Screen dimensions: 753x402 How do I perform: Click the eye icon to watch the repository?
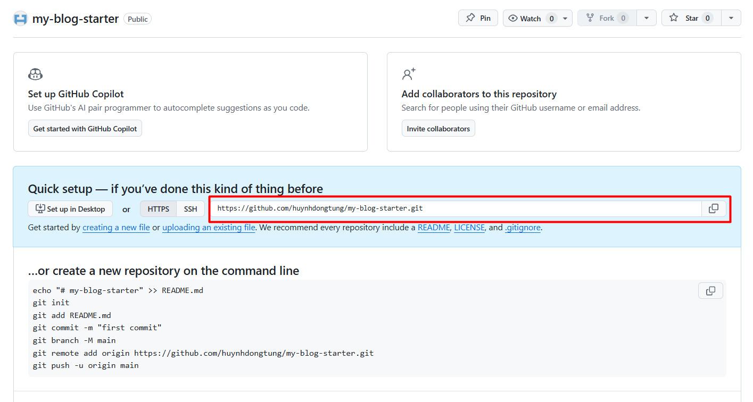[x=512, y=18]
